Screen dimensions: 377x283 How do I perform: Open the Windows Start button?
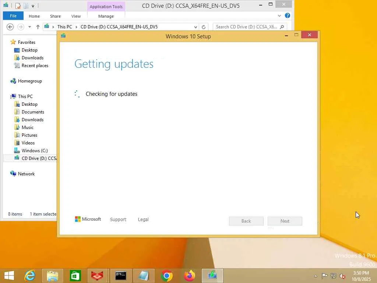(9, 276)
